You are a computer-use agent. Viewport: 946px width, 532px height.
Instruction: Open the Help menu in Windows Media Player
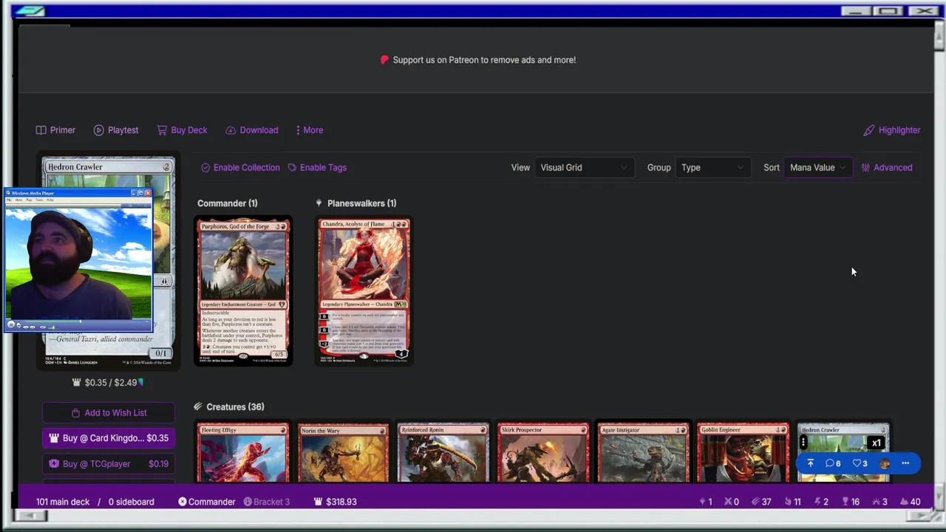[x=50, y=200]
